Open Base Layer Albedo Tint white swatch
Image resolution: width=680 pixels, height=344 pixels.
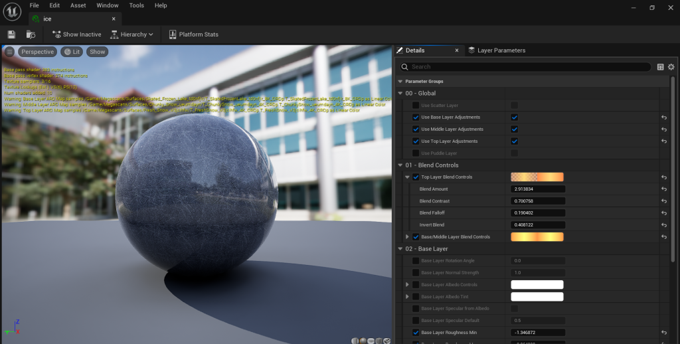coord(537,297)
